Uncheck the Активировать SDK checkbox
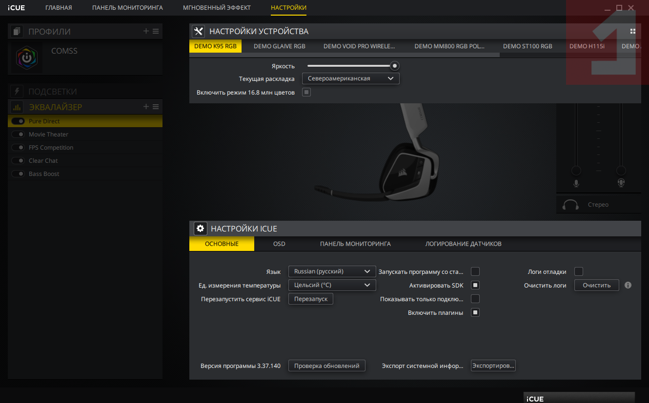The height and width of the screenshot is (403, 649). click(x=475, y=285)
